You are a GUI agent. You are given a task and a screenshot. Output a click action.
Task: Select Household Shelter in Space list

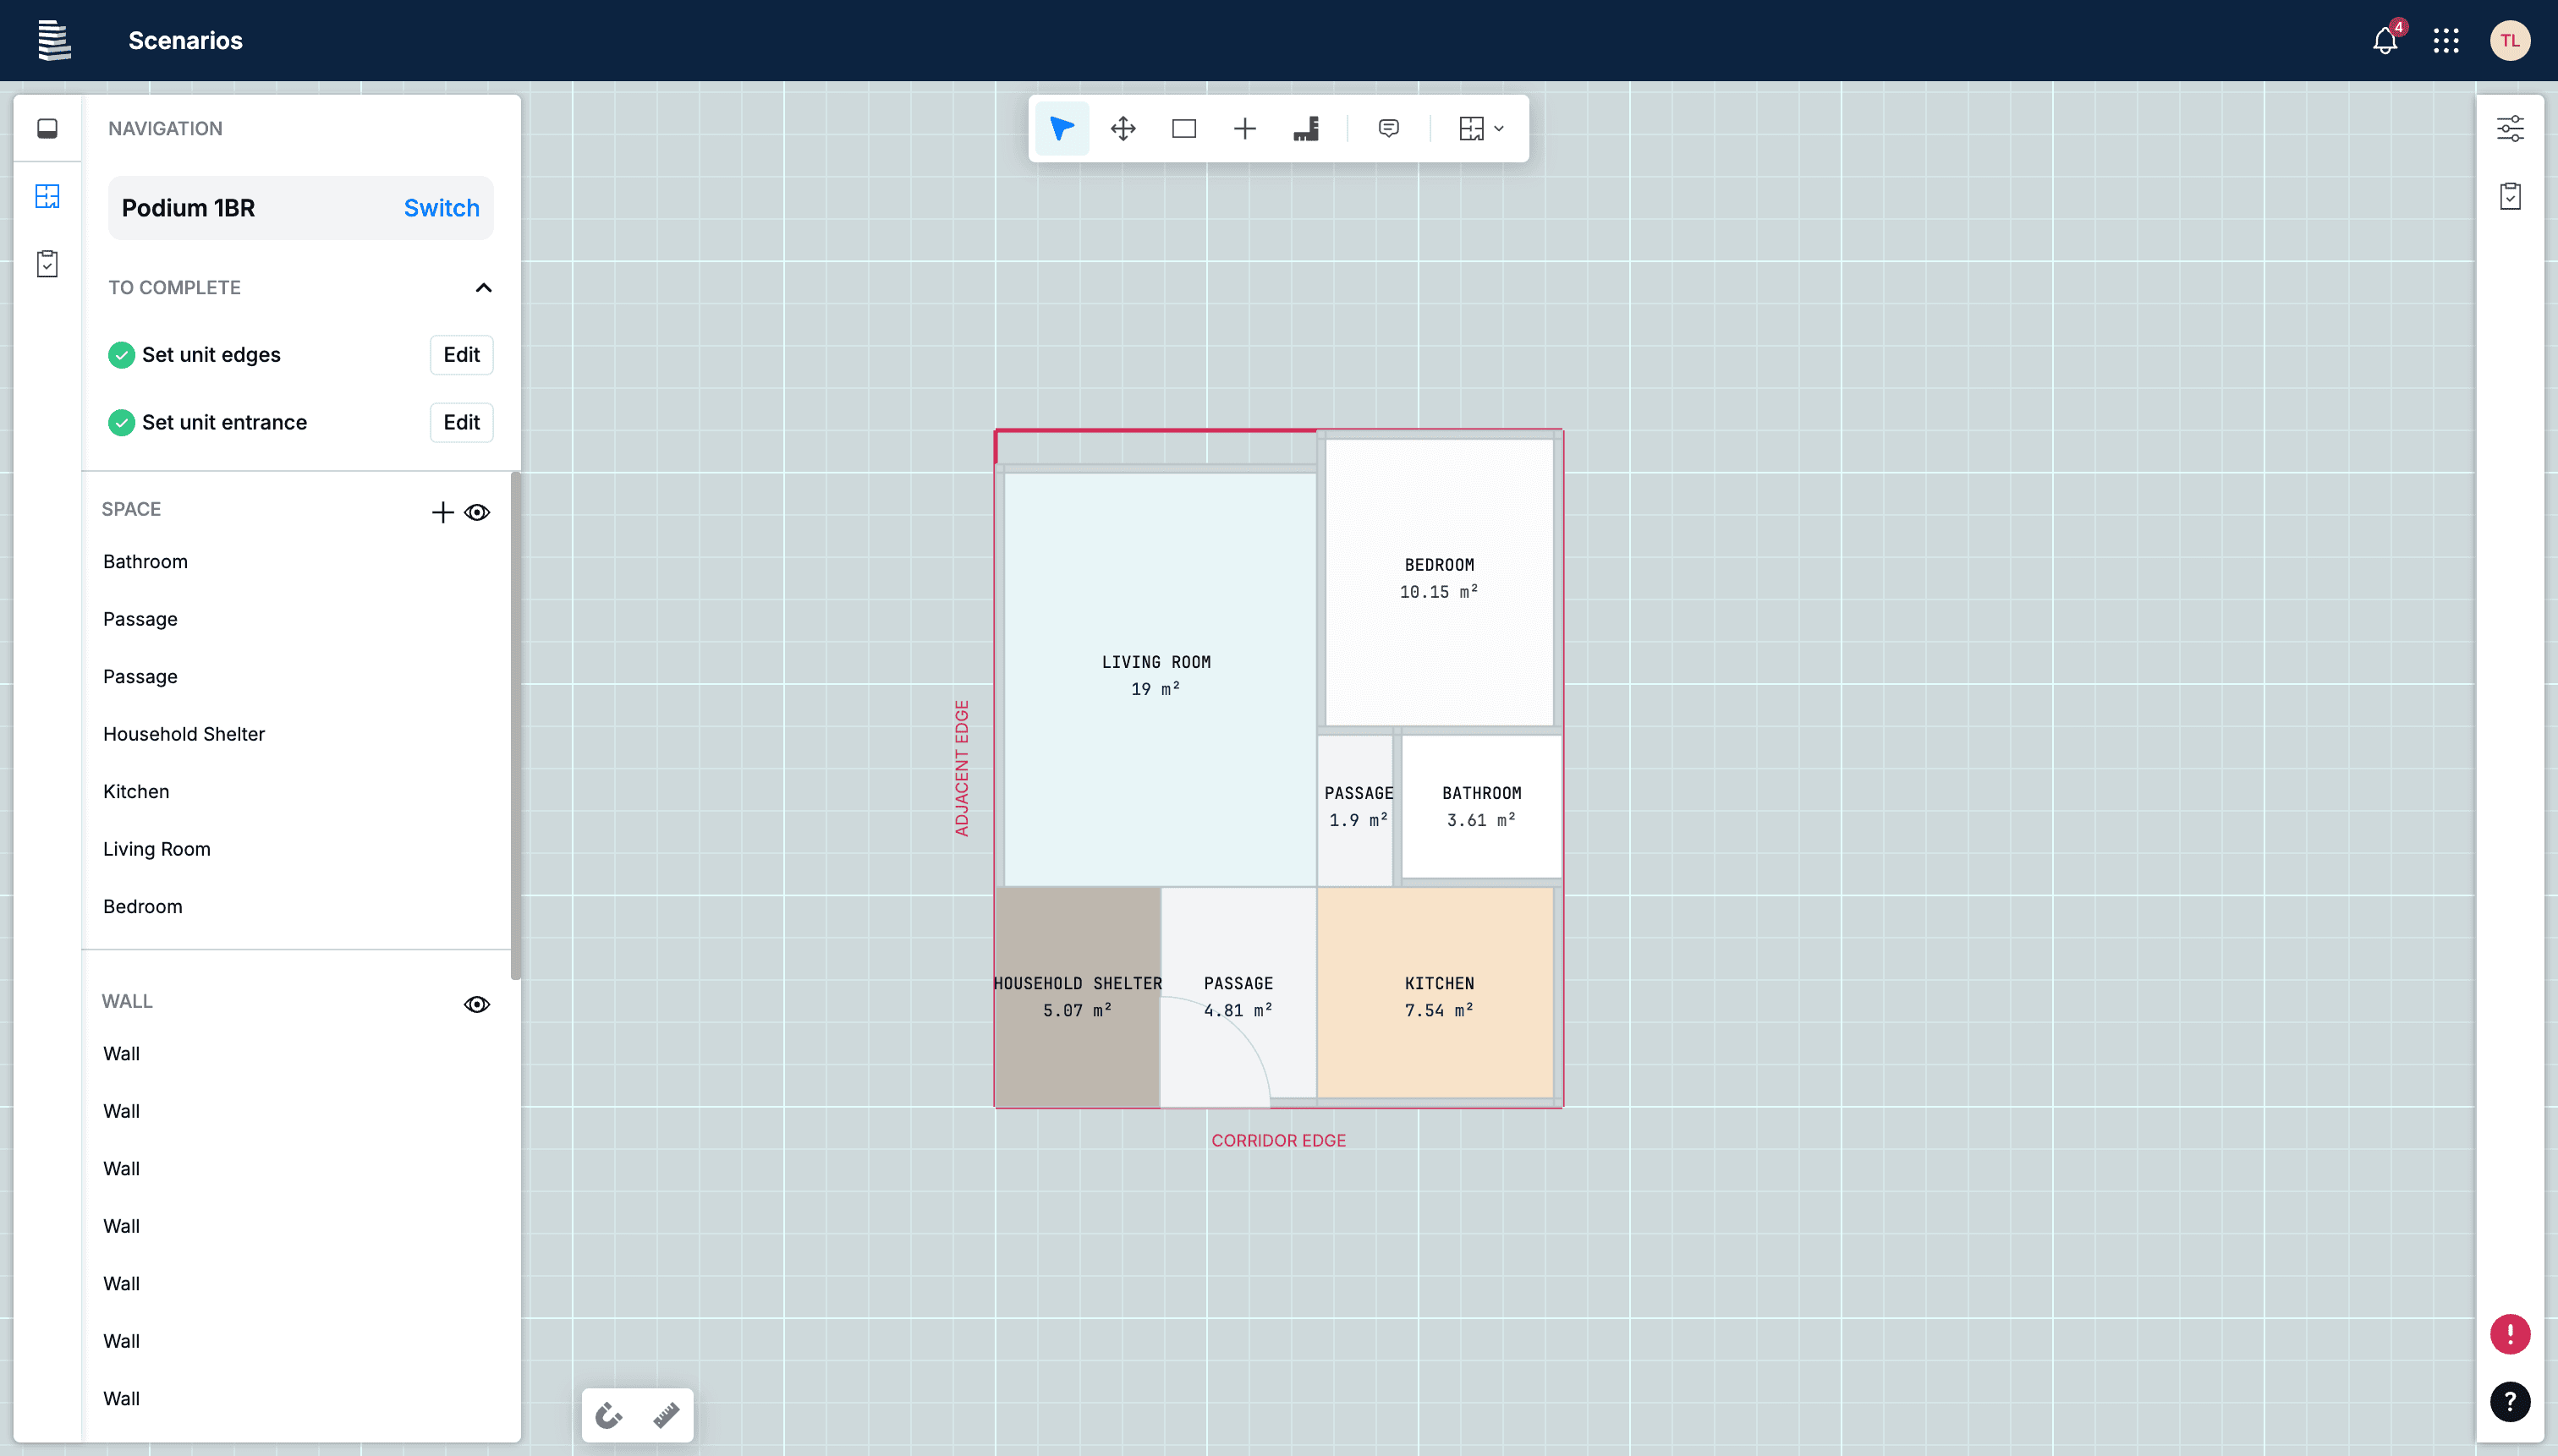184,734
